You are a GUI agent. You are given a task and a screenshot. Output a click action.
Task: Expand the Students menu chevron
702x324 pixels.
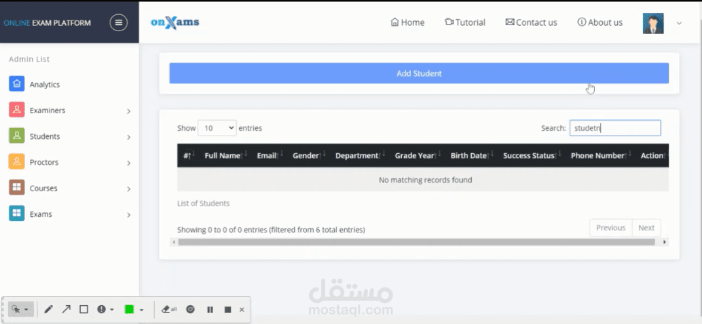click(128, 137)
